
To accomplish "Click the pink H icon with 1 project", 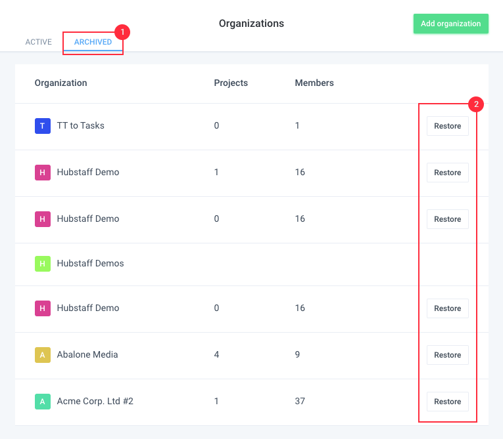I will coord(42,173).
